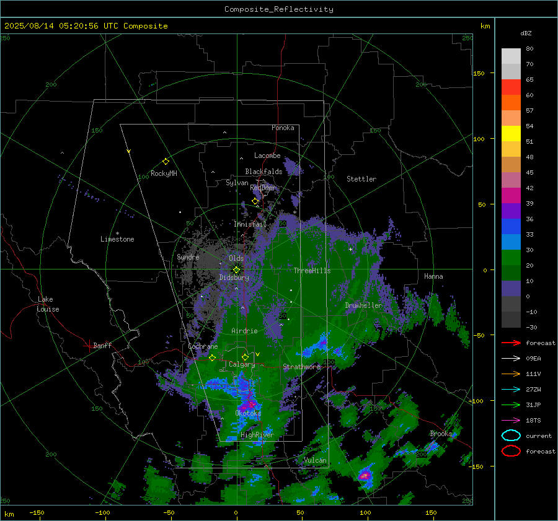Select the orange 60-57 dBZ swatch

511,102
